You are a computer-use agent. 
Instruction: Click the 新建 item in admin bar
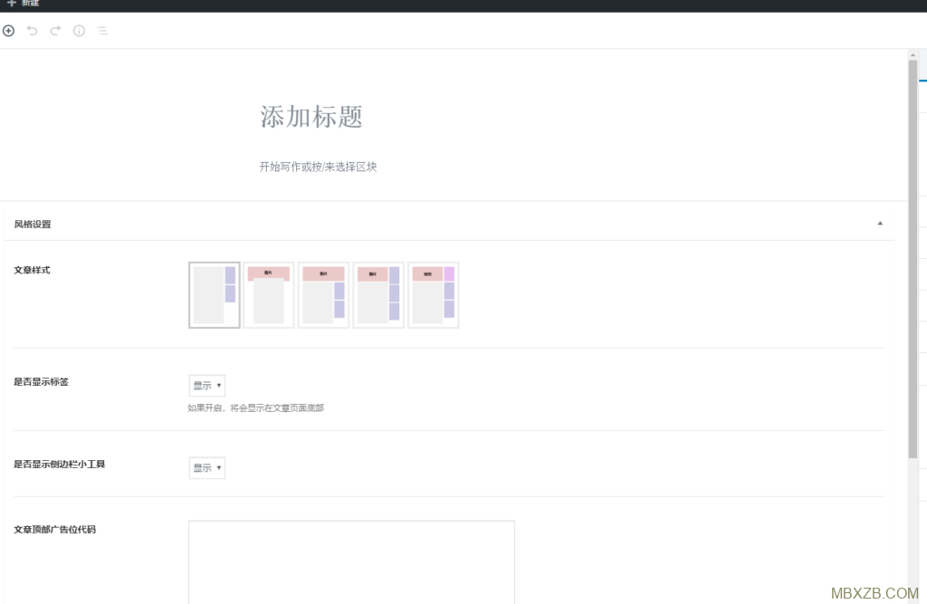(24, 4)
